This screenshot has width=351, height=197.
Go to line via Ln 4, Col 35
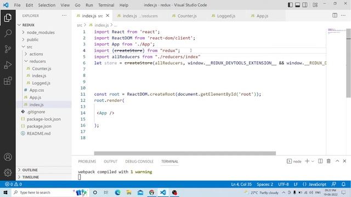[x=241, y=184]
